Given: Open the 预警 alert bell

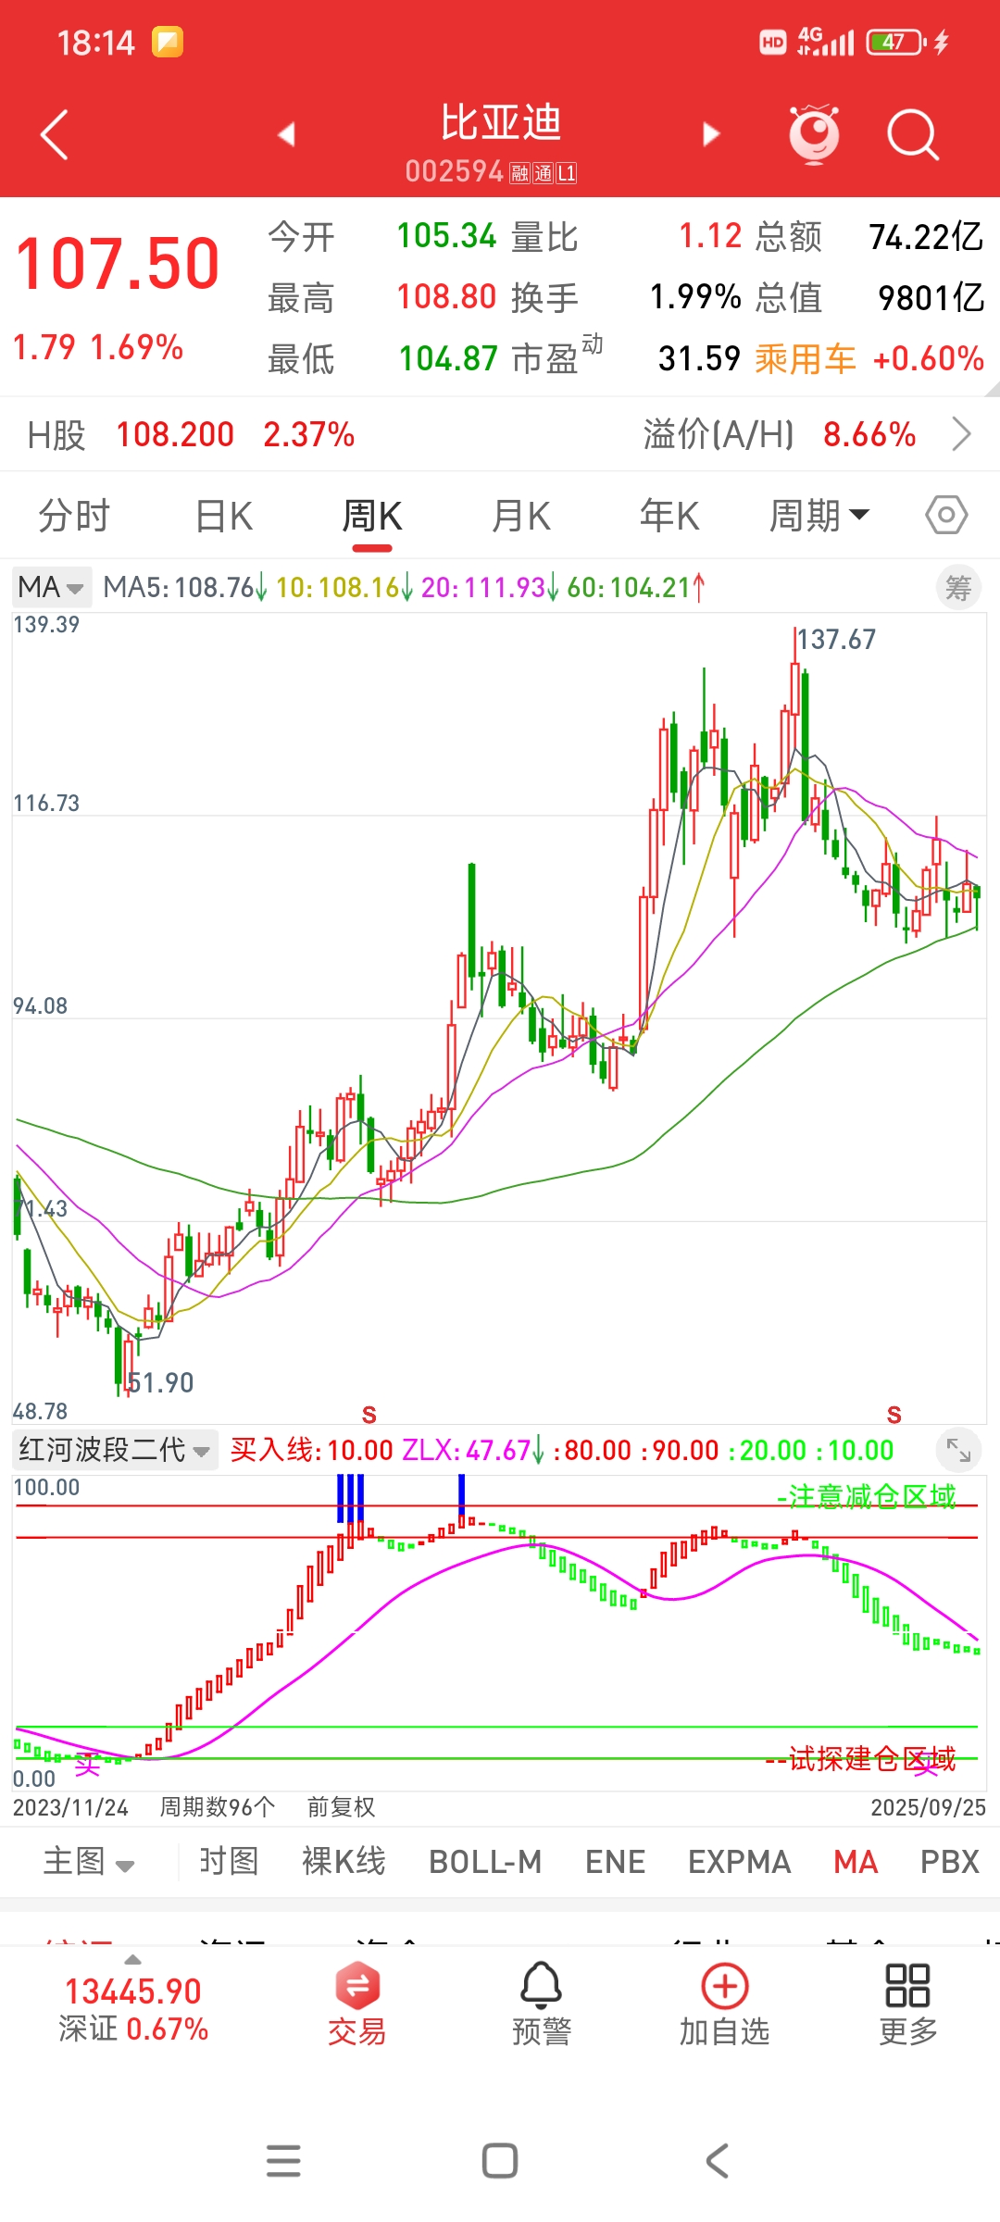Looking at the screenshot, I should [541, 2004].
